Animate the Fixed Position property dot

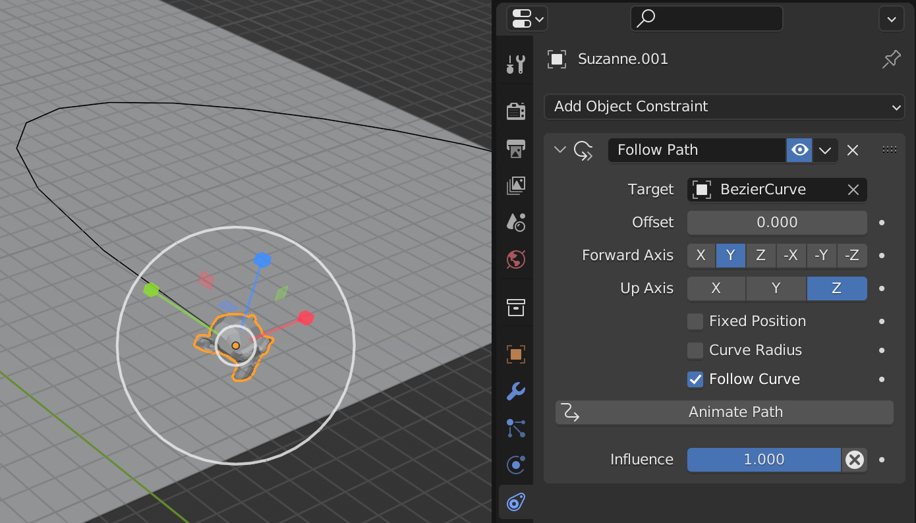(x=882, y=321)
